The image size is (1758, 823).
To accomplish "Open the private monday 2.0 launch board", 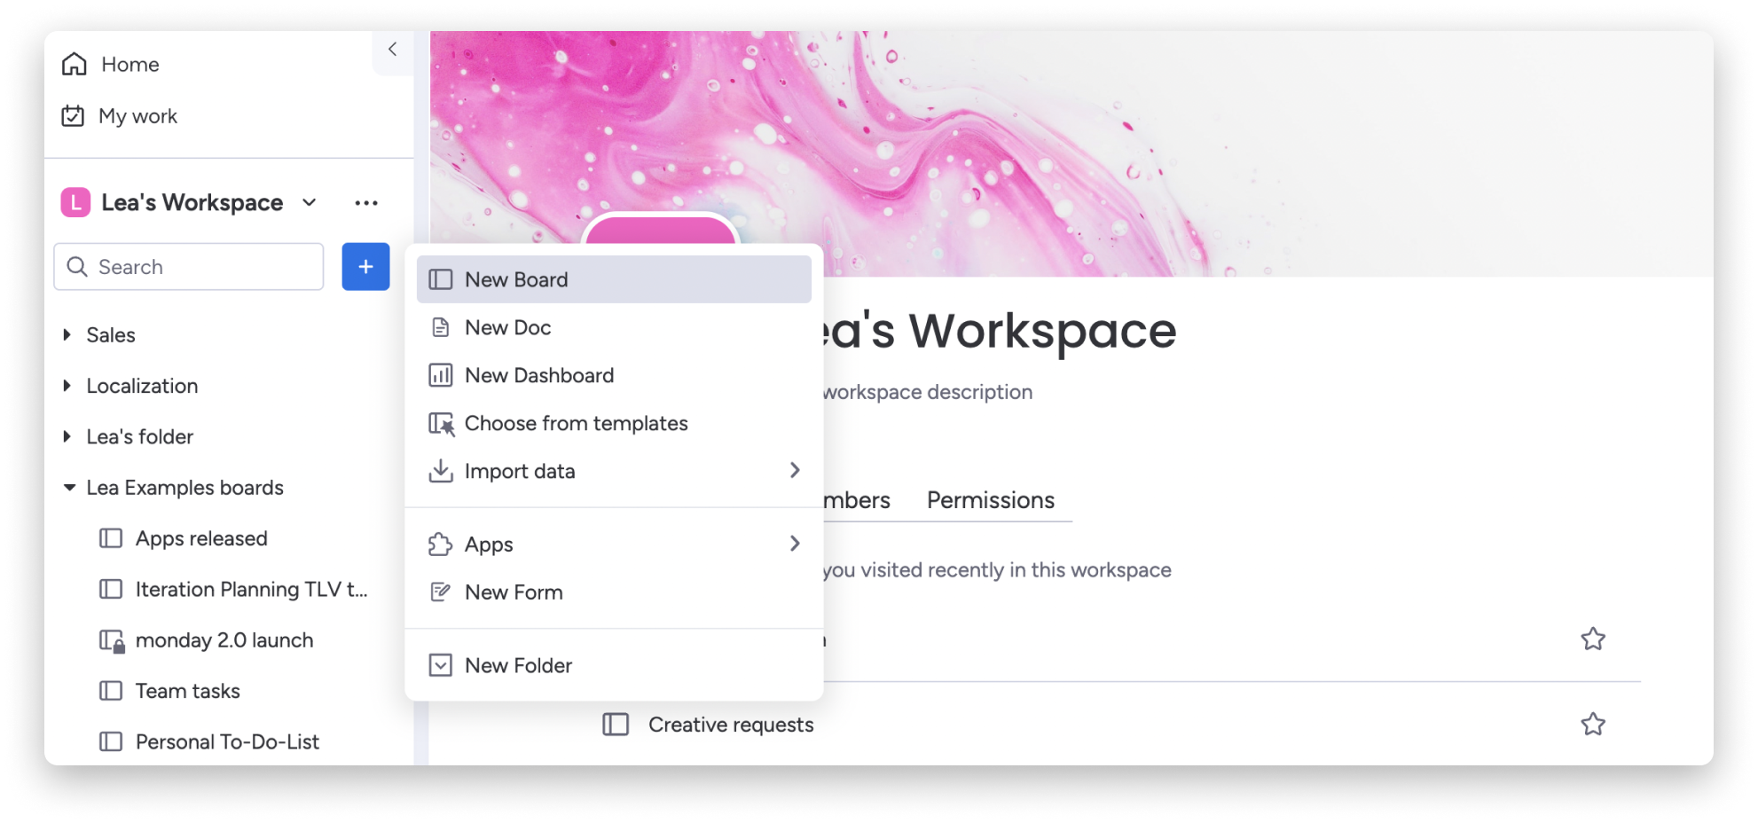I will click(x=224, y=640).
